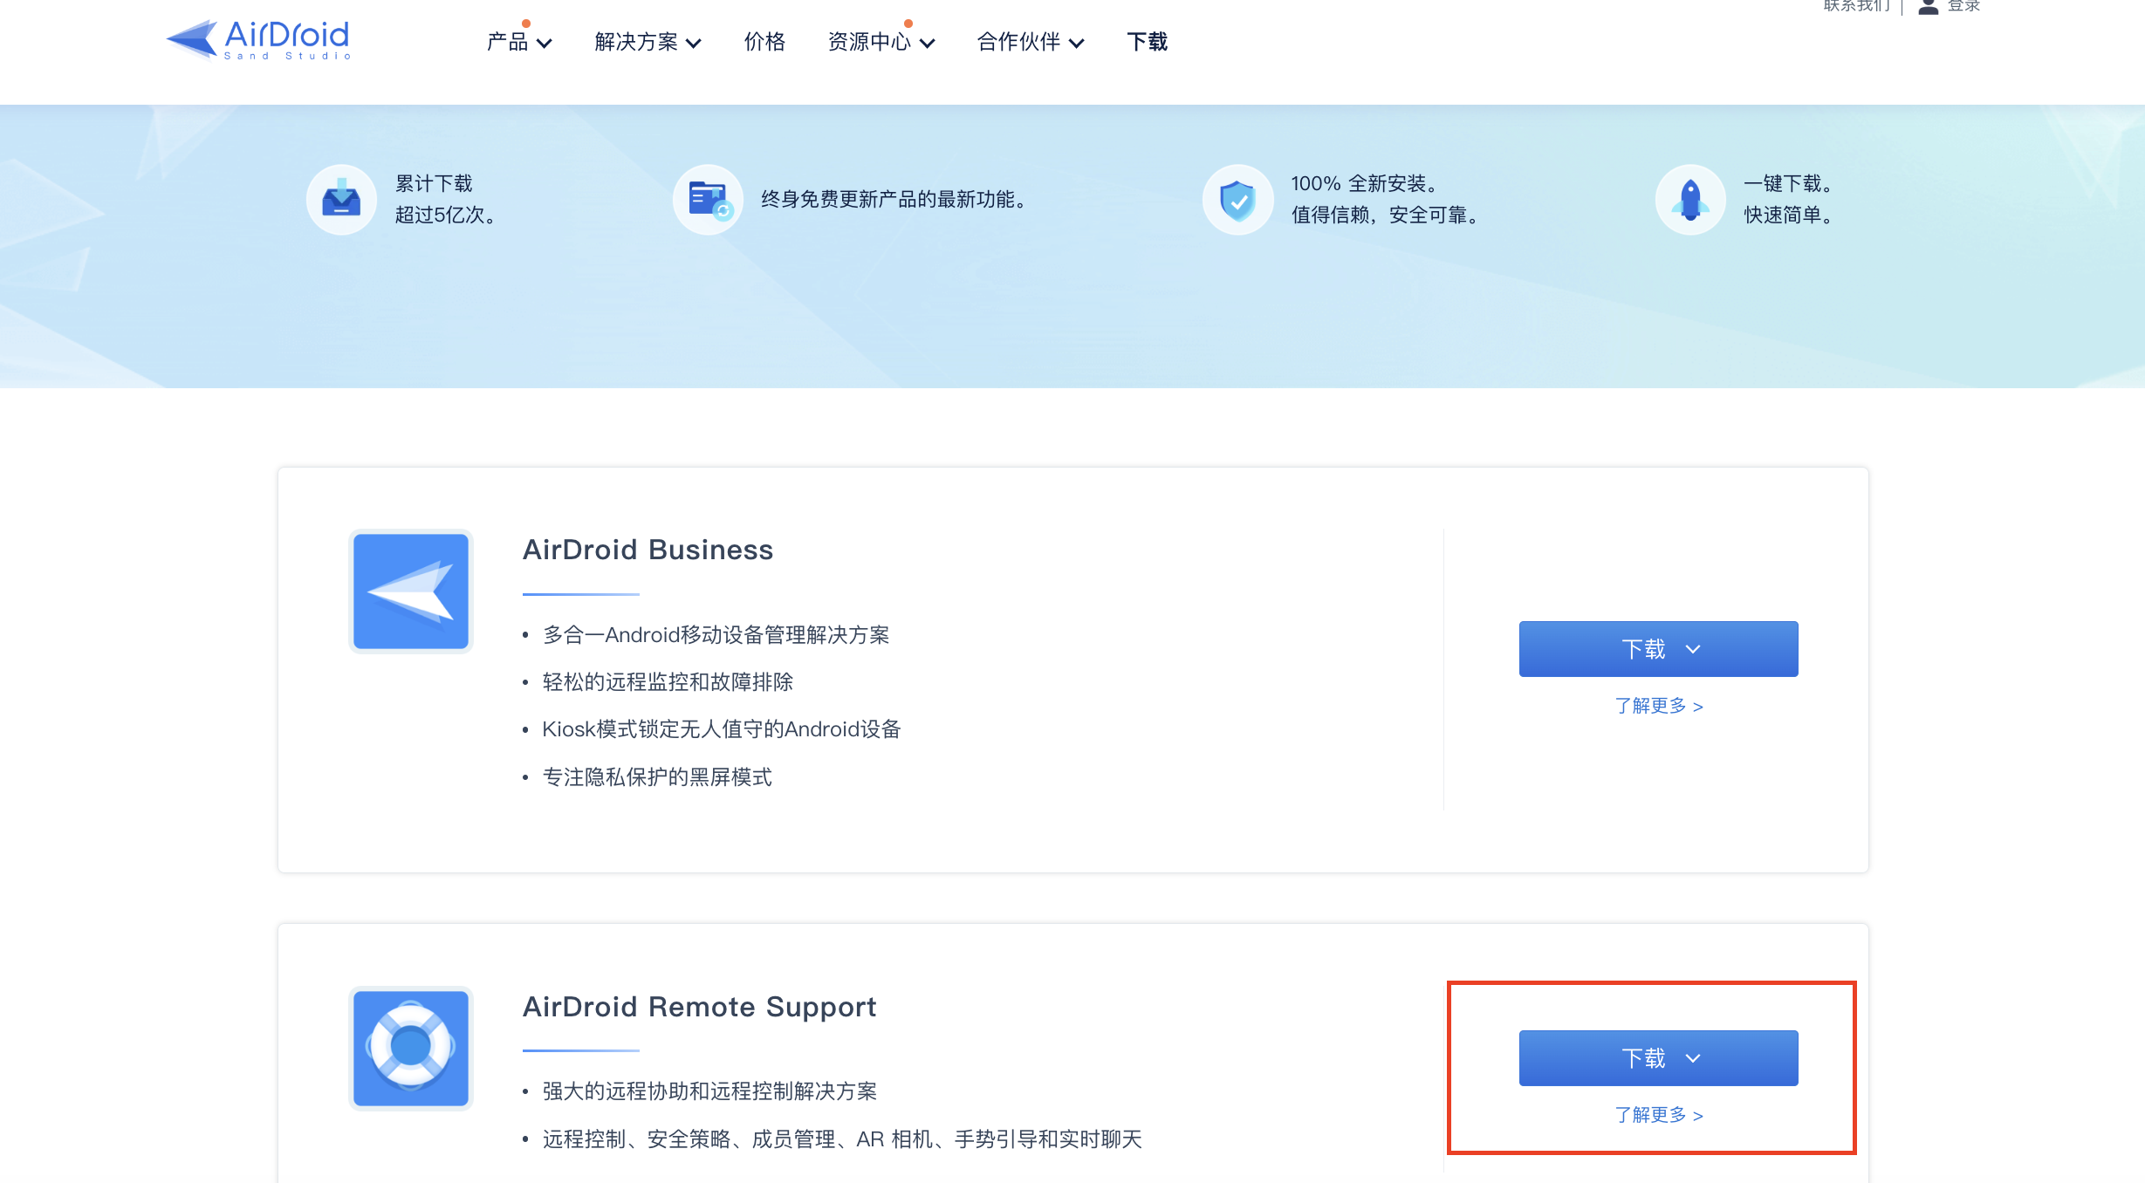Click the blue shield checkmark icon
The height and width of the screenshot is (1183, 2145).
tap(1237, 200)
